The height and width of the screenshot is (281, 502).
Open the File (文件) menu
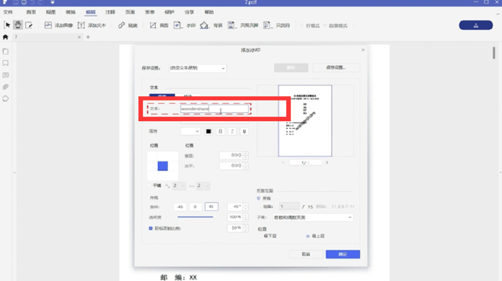click(8, 12)
